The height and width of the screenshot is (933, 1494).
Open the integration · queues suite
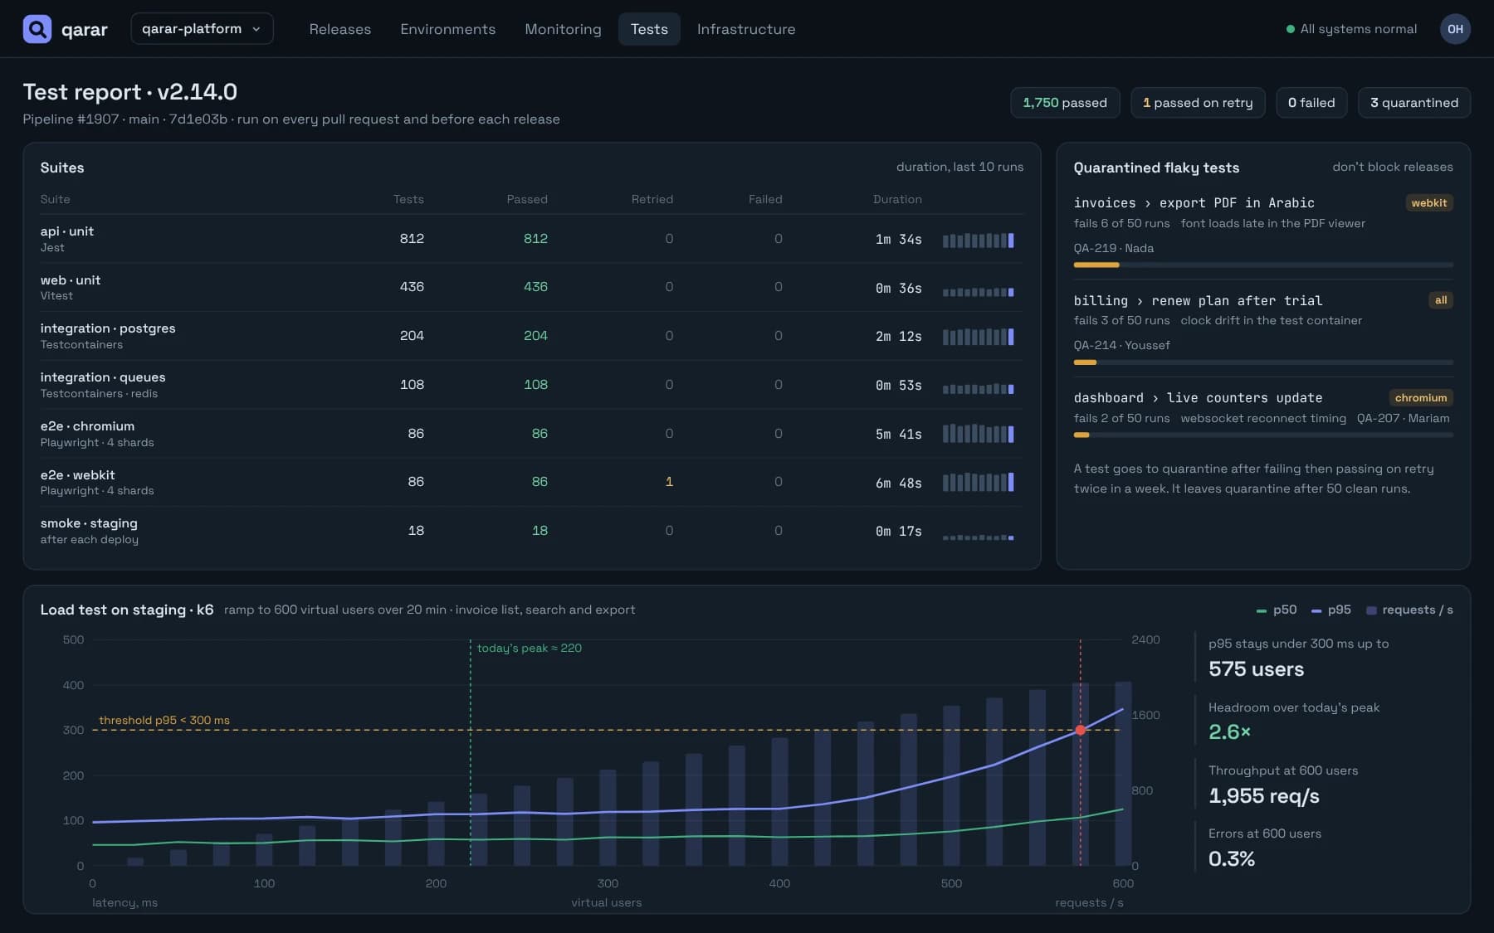click(x=531, y=385)
